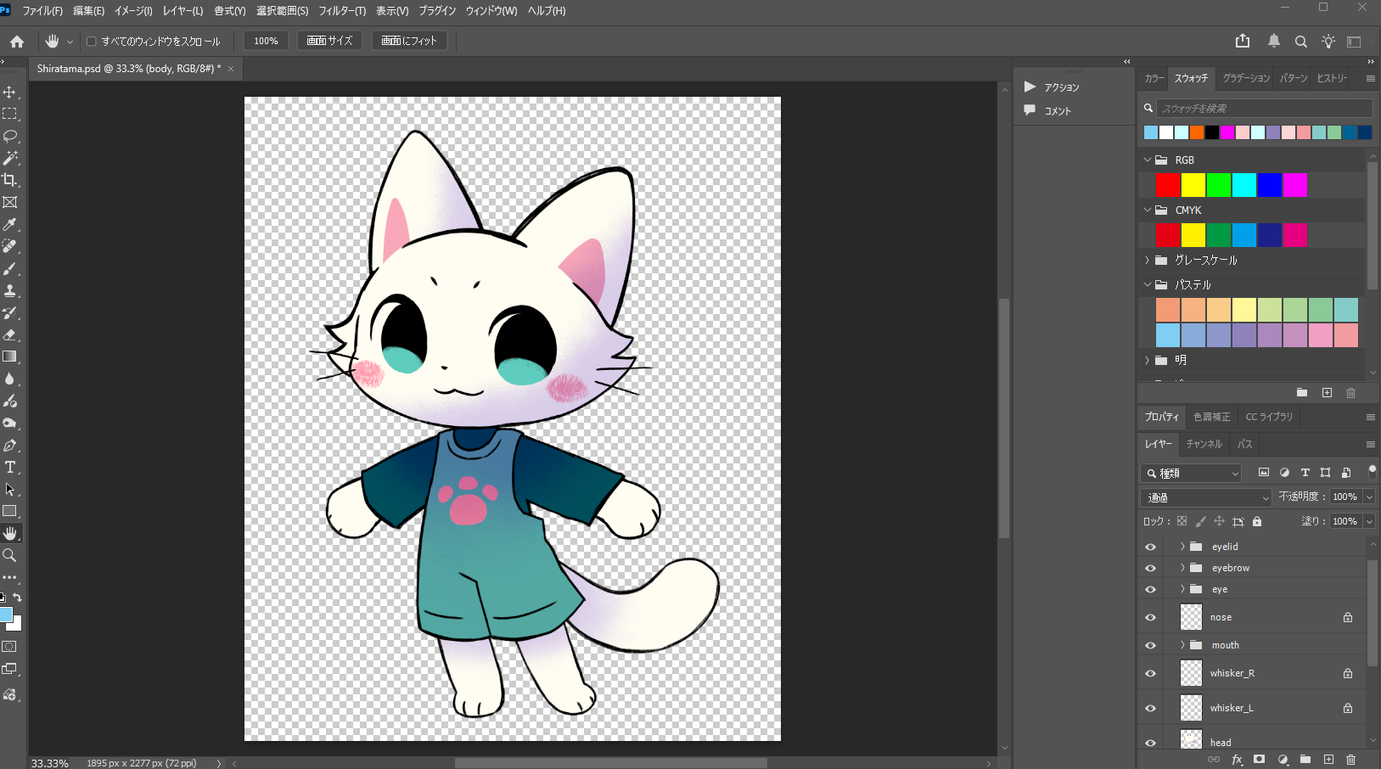
Task: Click the swatch search field
Action: click(x=1263, y=109)
